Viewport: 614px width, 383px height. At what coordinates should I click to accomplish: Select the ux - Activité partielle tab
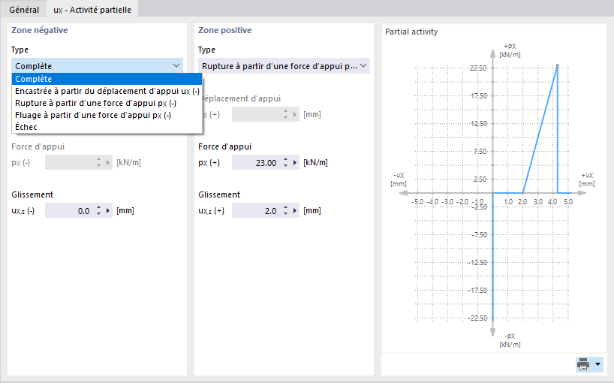coord(92,9)
